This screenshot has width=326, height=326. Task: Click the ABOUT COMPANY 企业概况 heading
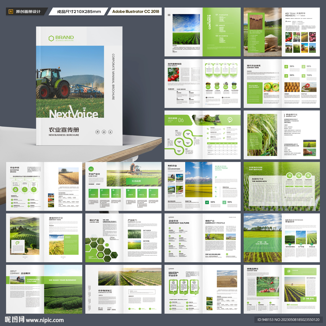coord(20,272)
